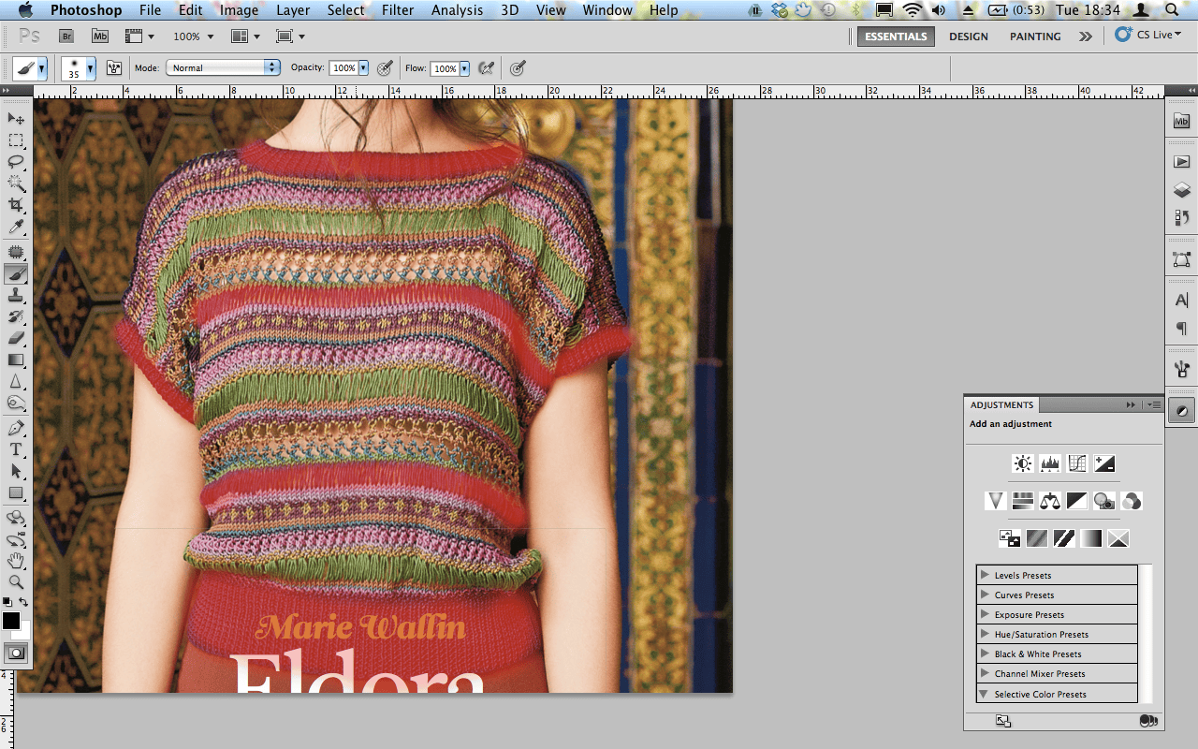Open the Flow slider dropdown
This screenshot has width=1198, height=749.
(x=464, y=68)
